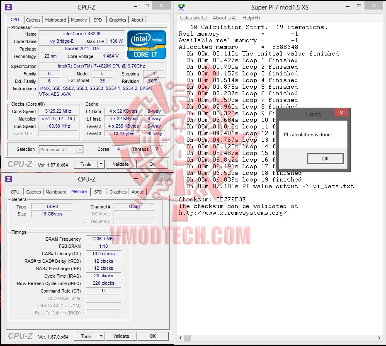Click the Super PI app icon in title bar
Screen dimensions: 386x346
[x=181, y=7]
